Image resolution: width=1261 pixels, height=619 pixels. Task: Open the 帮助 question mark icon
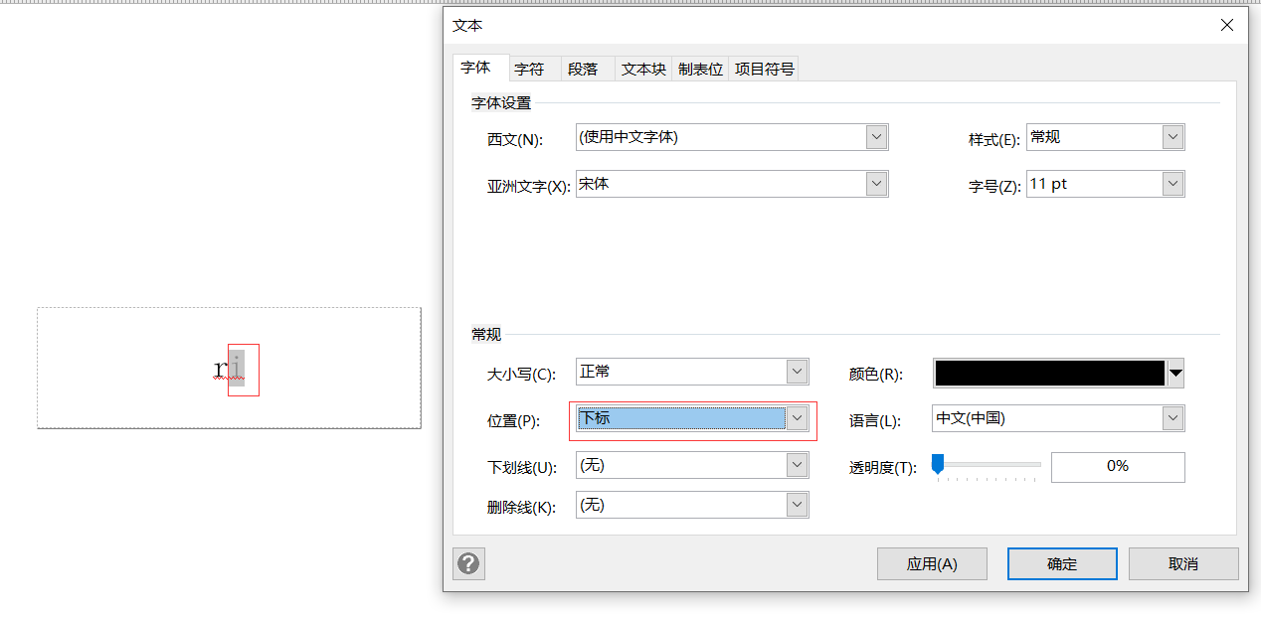click(x=467, y=563)
